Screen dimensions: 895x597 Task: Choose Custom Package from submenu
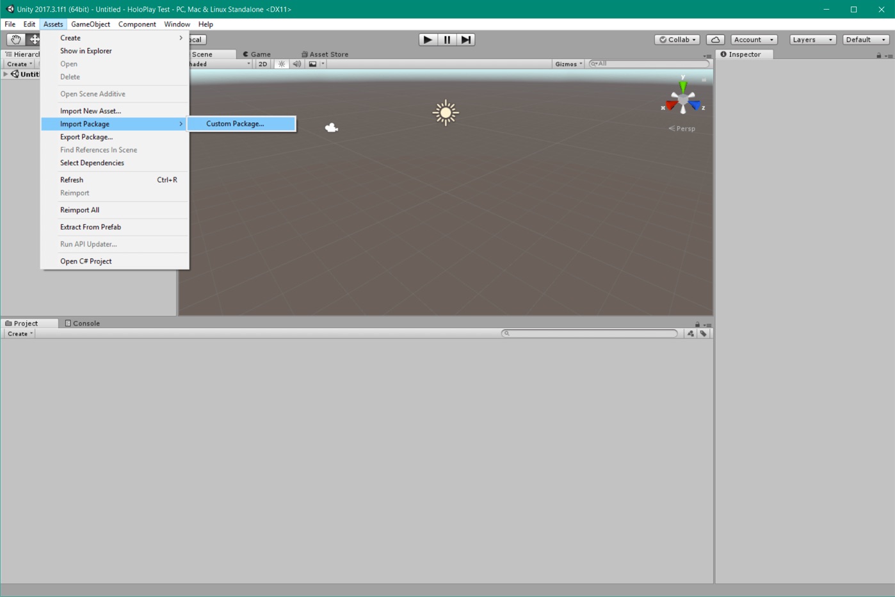point(241,124)
